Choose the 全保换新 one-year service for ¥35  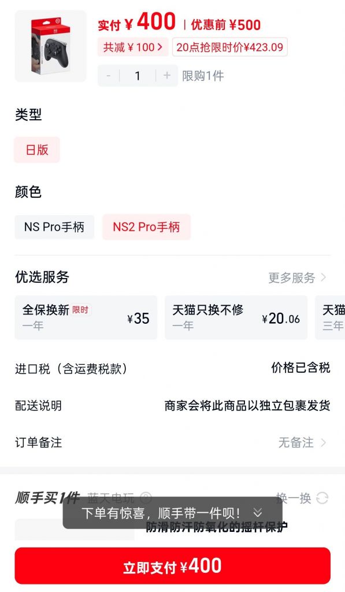click(x=86, y=317)
